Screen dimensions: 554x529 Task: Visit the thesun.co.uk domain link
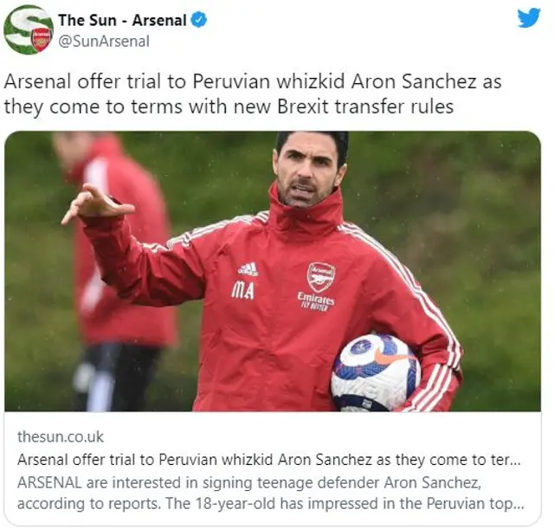tap(61, 436)
